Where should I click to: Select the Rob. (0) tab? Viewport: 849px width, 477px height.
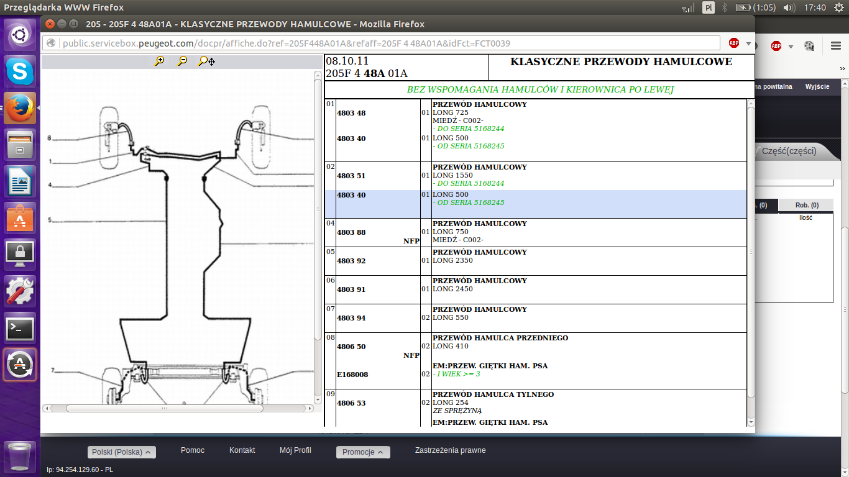pos(807,206)
